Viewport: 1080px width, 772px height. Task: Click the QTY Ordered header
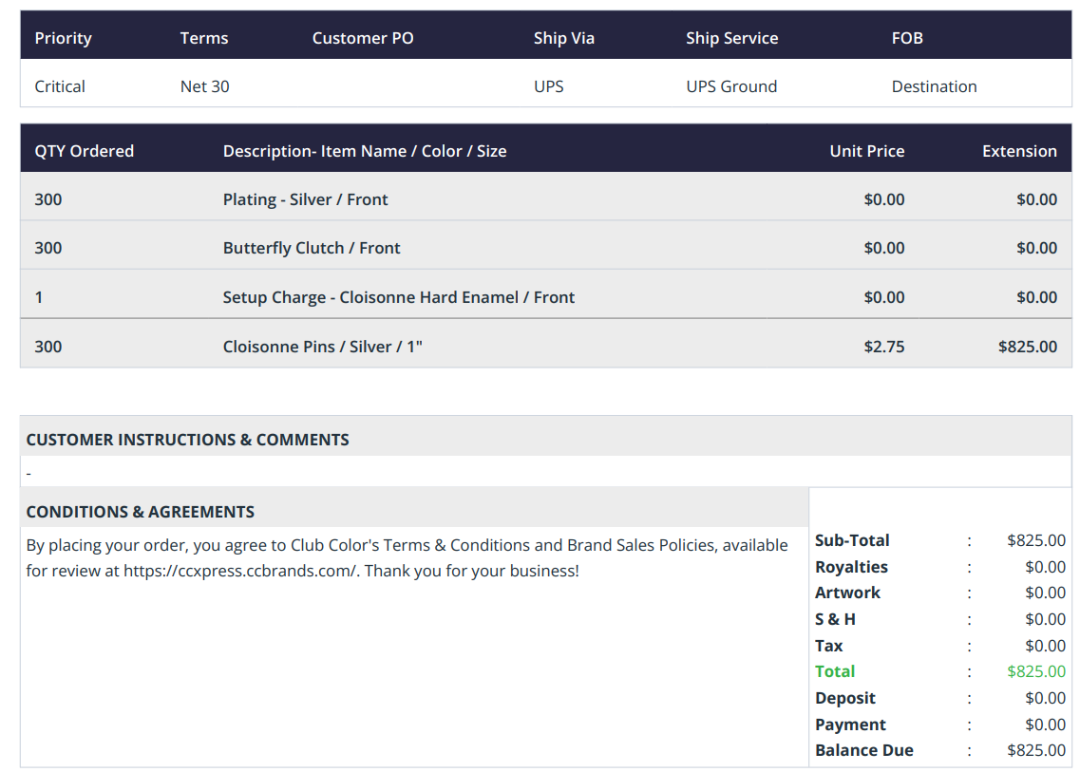point(84,152)
